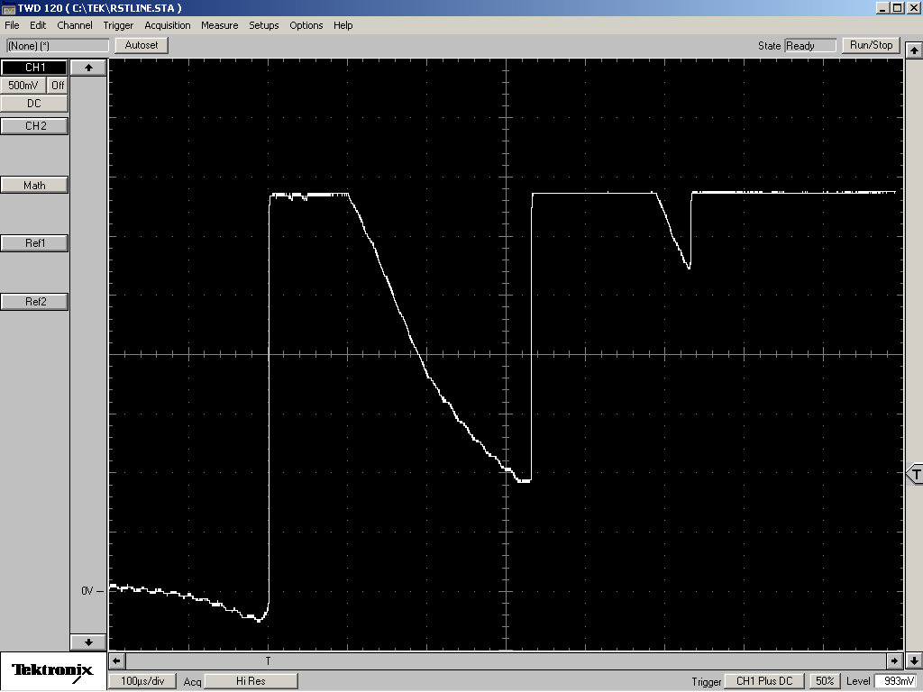Change the 100µs/div timebase setting
This screenshot has width=923, height=692.
[x=142, y=681]
